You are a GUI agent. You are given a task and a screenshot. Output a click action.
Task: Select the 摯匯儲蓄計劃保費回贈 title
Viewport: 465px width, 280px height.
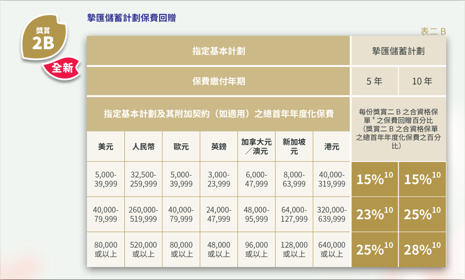click(131, 18)
